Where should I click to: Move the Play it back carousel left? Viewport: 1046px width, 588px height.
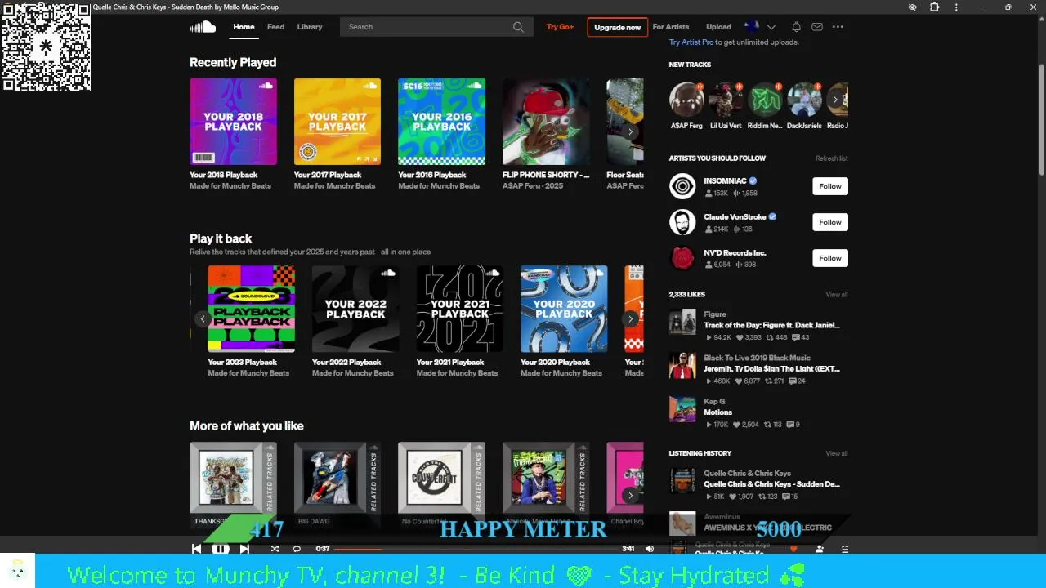[203, 318]
